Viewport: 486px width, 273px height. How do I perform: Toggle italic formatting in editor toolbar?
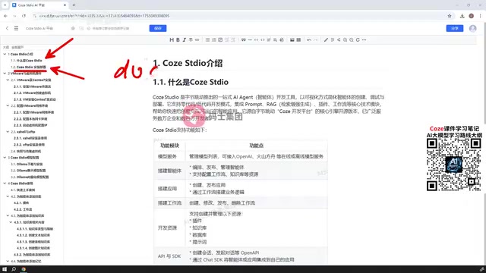(185, 40)
